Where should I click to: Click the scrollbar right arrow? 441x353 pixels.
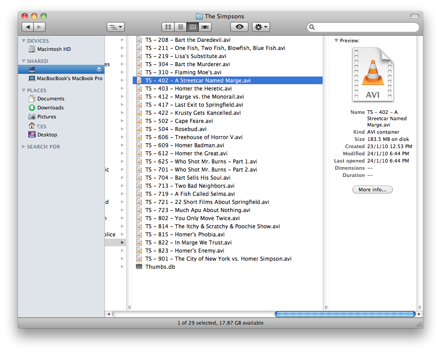tap(419, 314)
